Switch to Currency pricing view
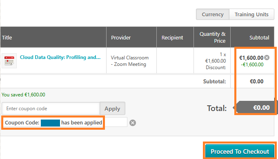 (x=213, y=14)
